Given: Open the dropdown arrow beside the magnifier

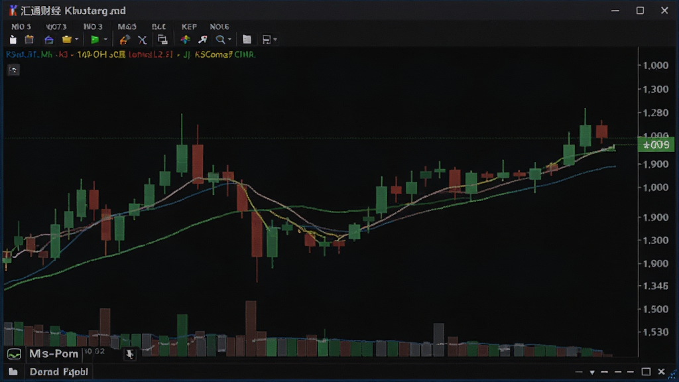Looking at the screenshot, I should point(229,39).
